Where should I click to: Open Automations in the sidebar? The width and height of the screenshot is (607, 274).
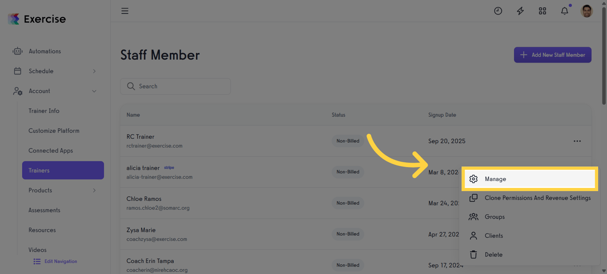(44, 51)
